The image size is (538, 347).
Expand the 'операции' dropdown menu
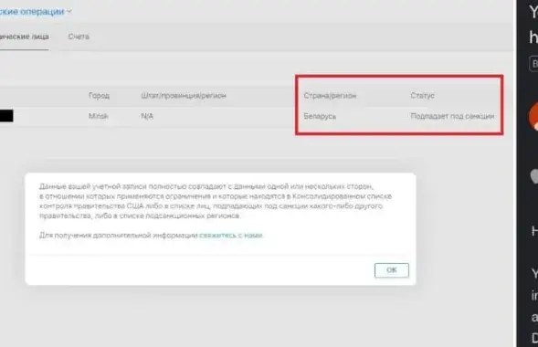(35, 11)
